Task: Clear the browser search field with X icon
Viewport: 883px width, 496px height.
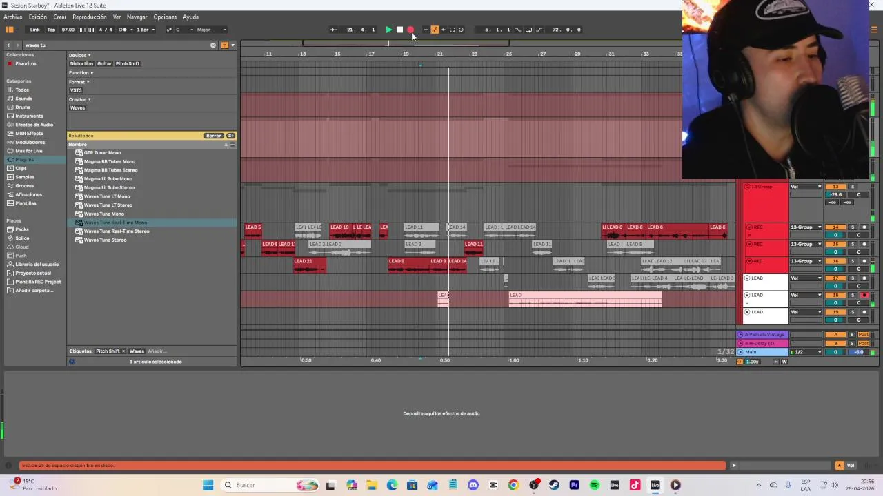Action: coord(213,45)
